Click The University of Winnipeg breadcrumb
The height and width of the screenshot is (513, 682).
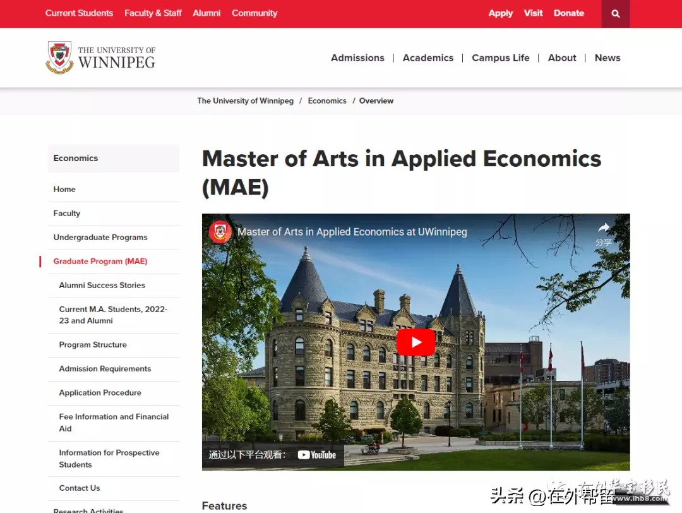(245, 101)
